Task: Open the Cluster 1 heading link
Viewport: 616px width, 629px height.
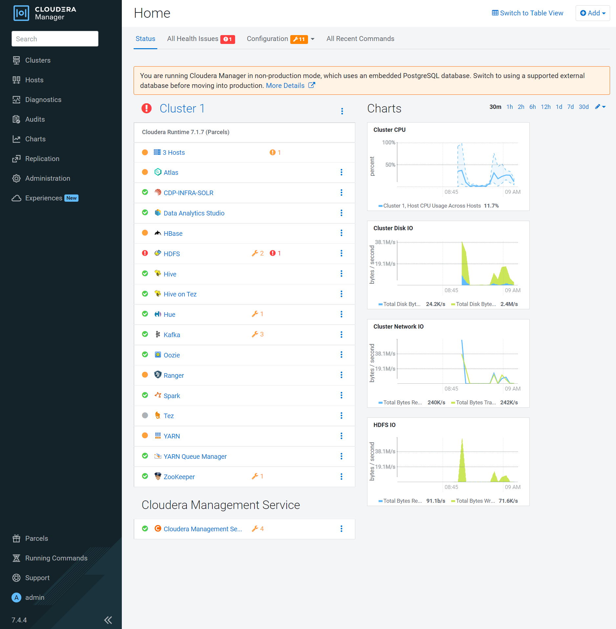Action: point(182,109)
